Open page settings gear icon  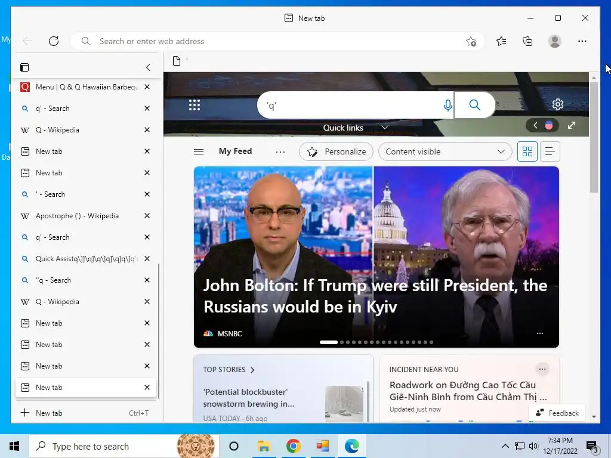(558, 104)
